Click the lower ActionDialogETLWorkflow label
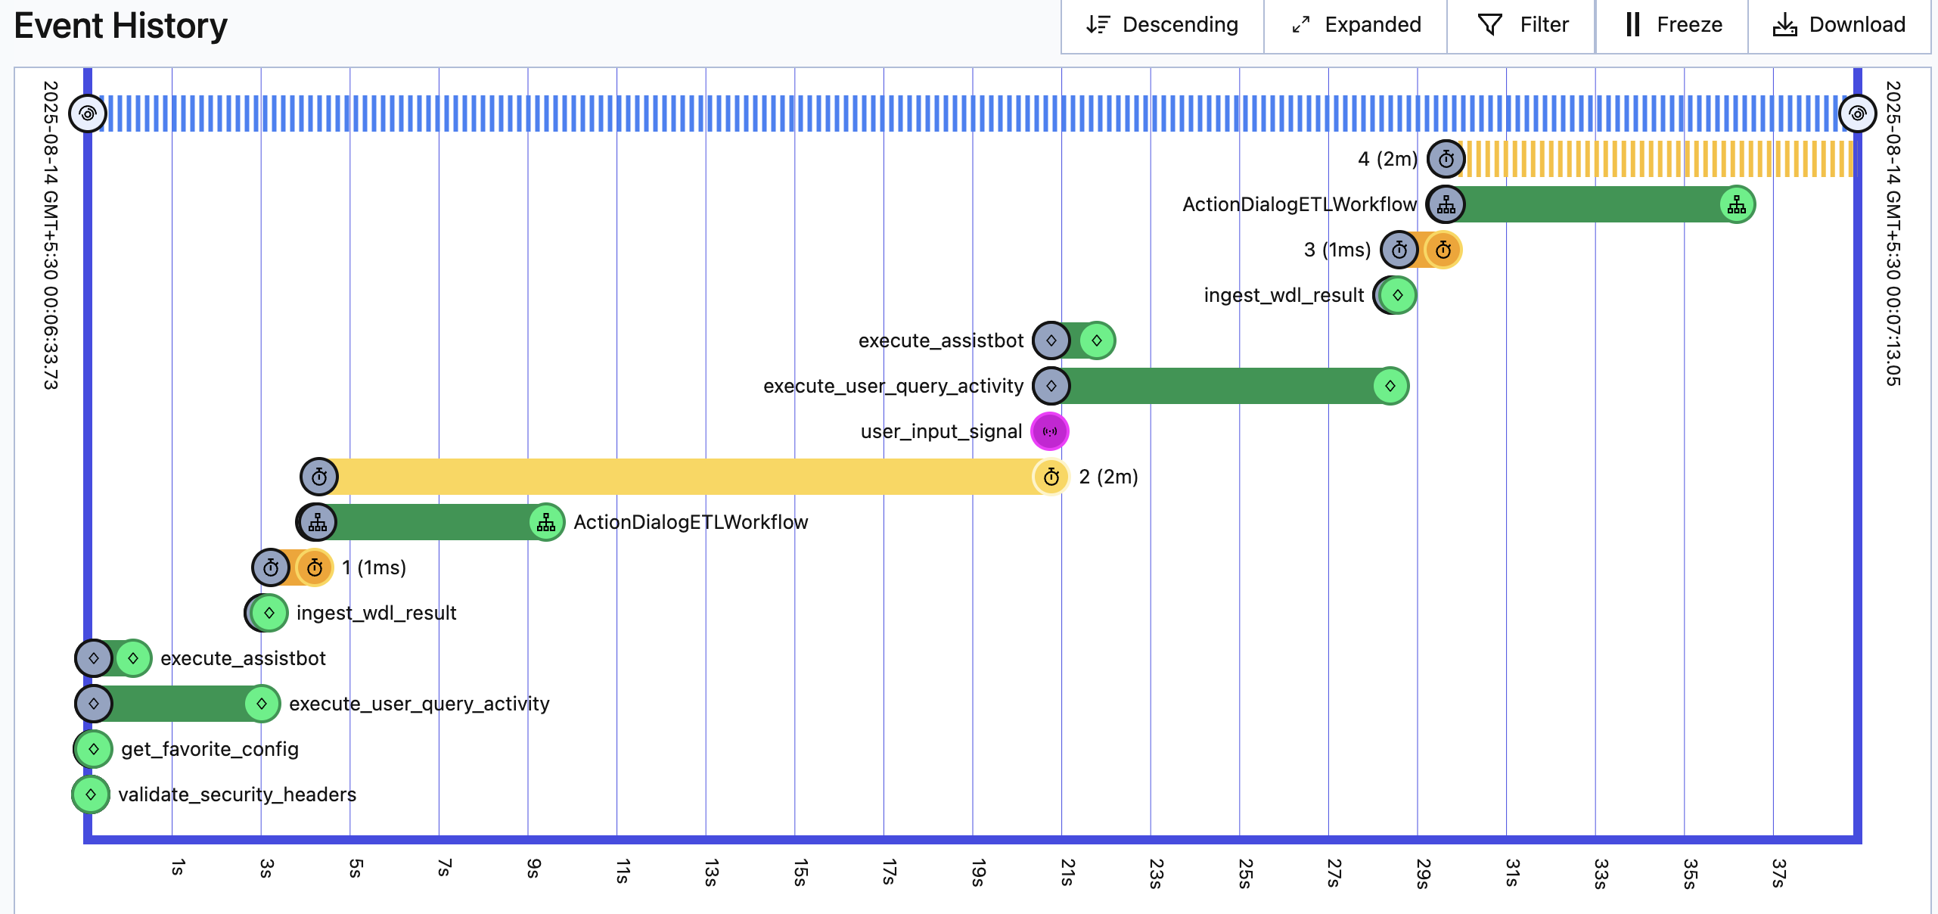This screenshot has width=1938, height=914. click(x=691, y=522)
